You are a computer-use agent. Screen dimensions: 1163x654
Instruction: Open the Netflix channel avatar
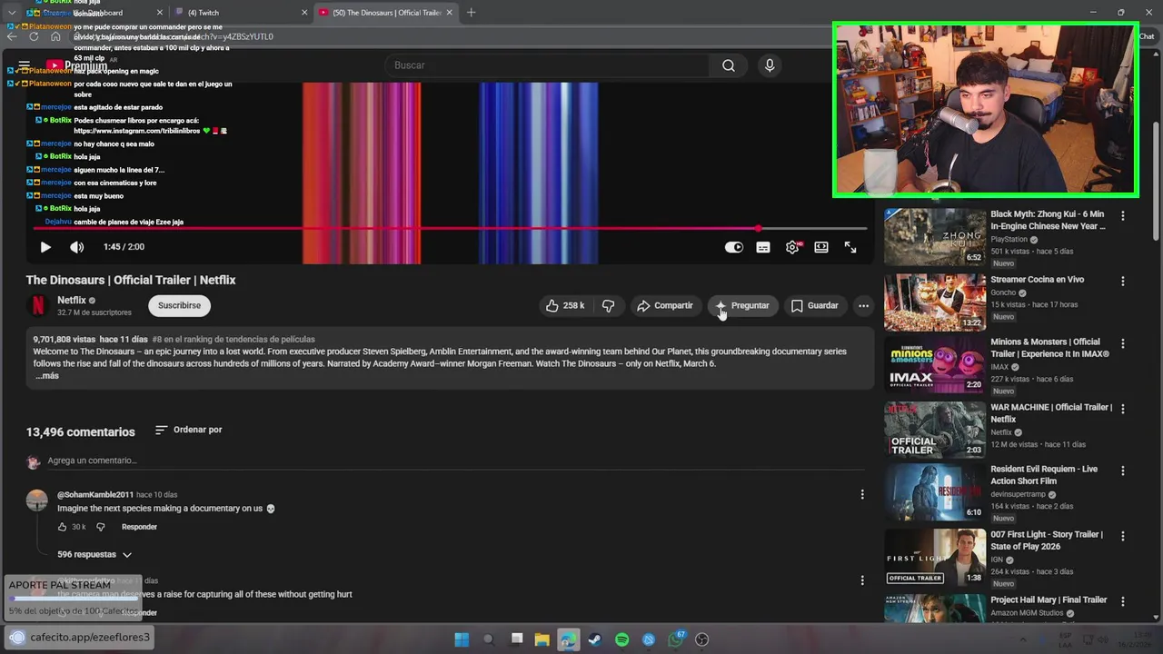(38, 305)
